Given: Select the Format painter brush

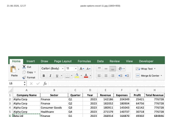Looking at the screenshot, I should 24,77.
